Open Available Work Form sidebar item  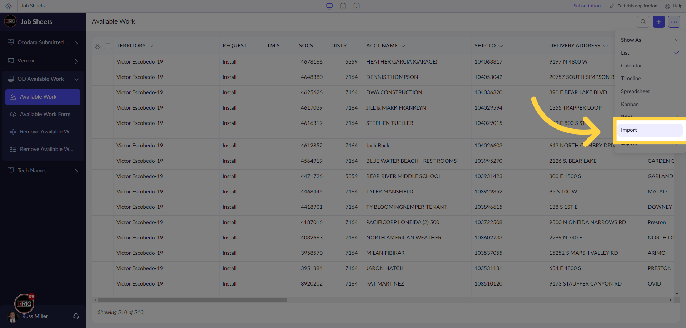(x=43, y=114)
